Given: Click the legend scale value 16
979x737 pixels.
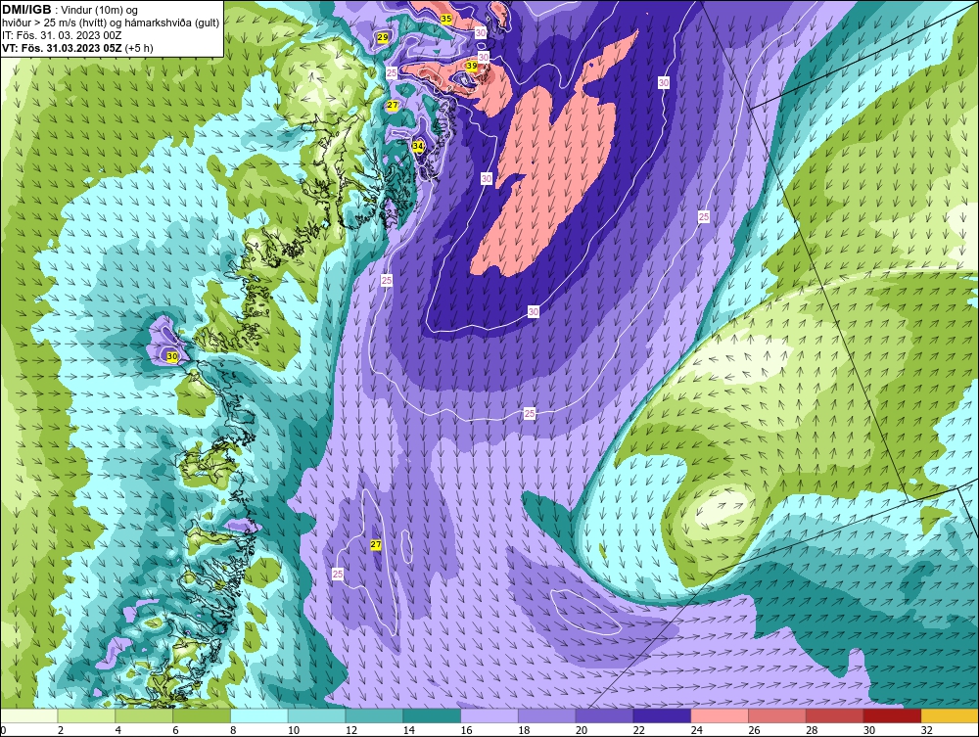Looking at the screenshot, I should tap(466, 730).
